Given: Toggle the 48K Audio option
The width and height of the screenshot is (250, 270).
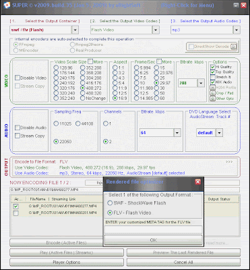Looking at the screenshot, I should click(212, 82).
